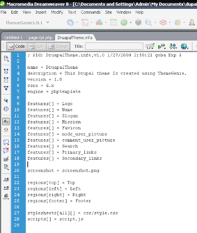Click Preview in browser globe icon
The width and height of the screenshot is (197, 233).
click(185, 46)
